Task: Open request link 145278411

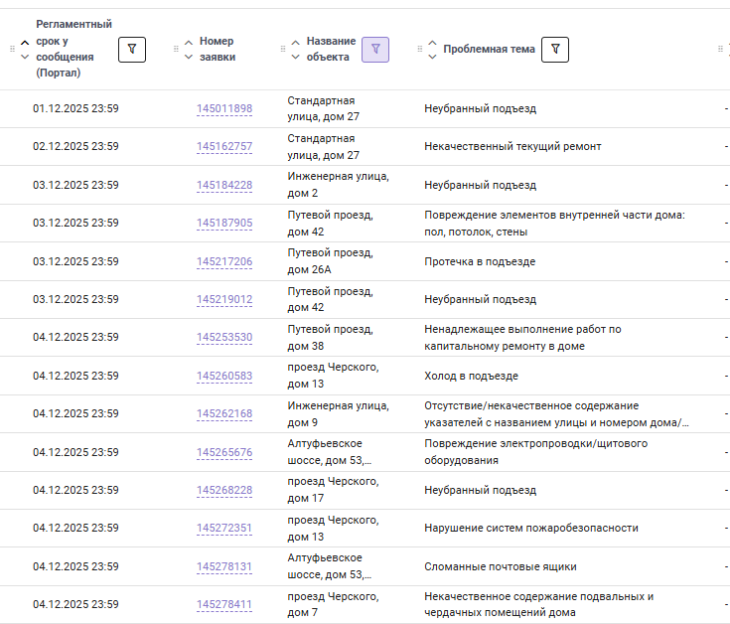Action: (224, 604)
